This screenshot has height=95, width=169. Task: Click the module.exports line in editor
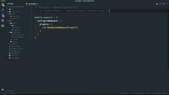click(x=46, y=17)
